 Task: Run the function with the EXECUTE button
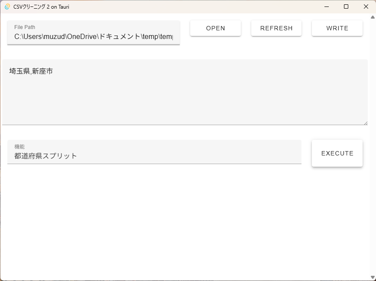(337, 153)
